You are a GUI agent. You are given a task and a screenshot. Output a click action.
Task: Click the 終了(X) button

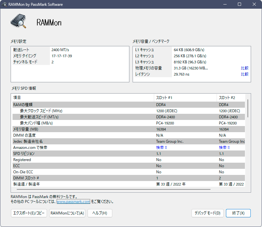coord(238,213)
